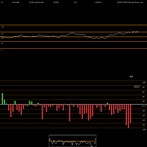
Task: Click the RSI axis label 30
Action: [2, 43]
